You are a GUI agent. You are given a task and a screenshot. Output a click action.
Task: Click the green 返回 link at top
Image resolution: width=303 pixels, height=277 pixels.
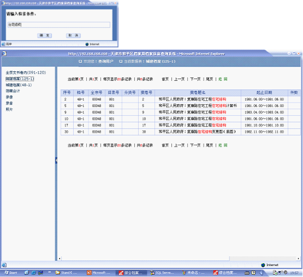[x=223, y=79]
